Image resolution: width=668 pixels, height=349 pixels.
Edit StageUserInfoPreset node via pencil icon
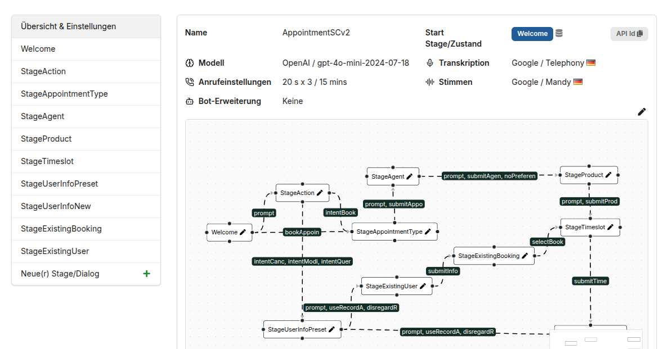pyautogui.click(x=331, y=329)
